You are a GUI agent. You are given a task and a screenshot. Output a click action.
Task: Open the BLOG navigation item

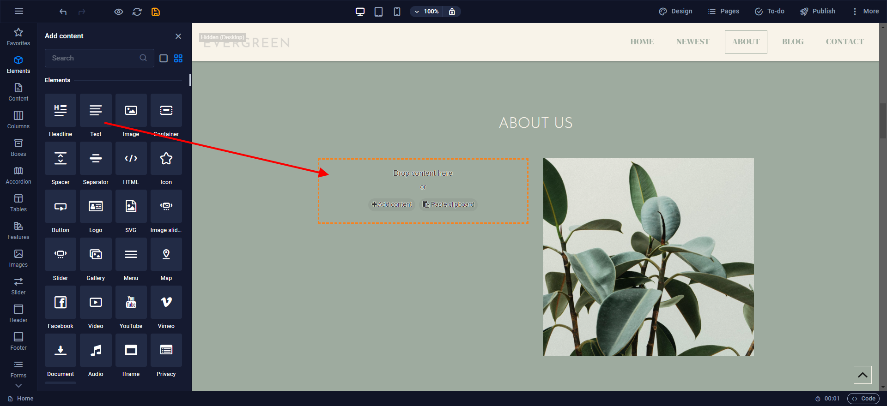click(793, 42)
